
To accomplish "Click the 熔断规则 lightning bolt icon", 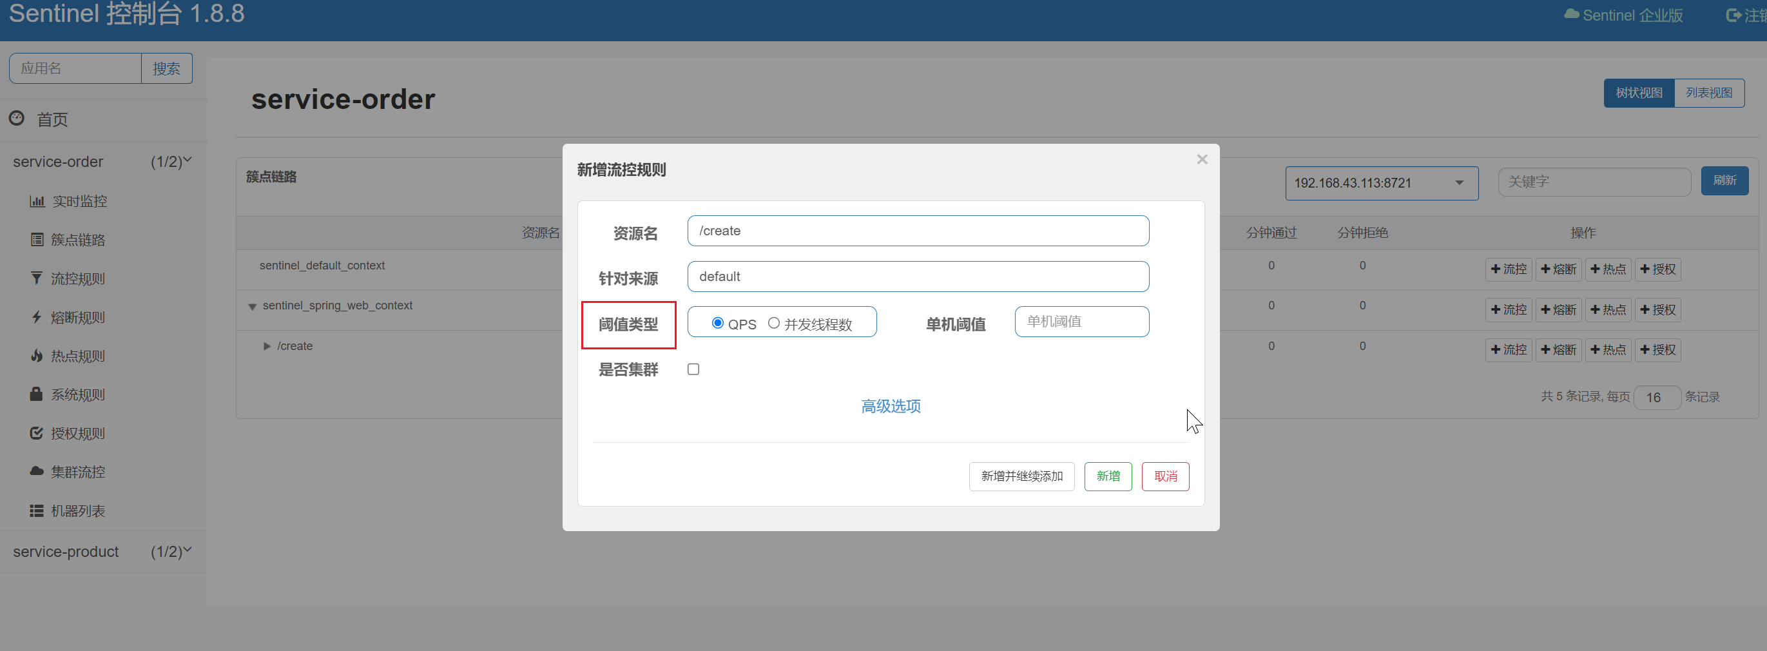I will (x=37, y=317).
